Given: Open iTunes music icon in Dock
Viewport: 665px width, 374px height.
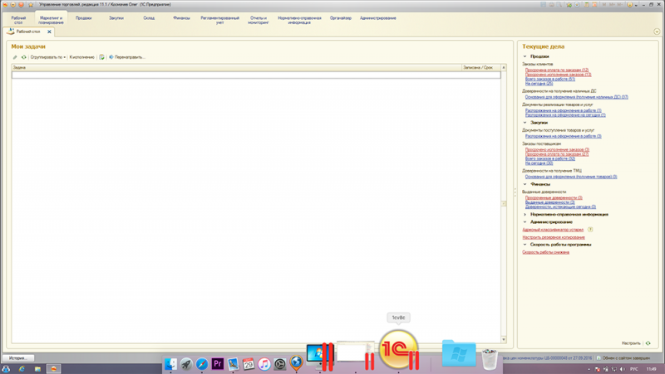Looking at the screenshot, I should 264,364.
